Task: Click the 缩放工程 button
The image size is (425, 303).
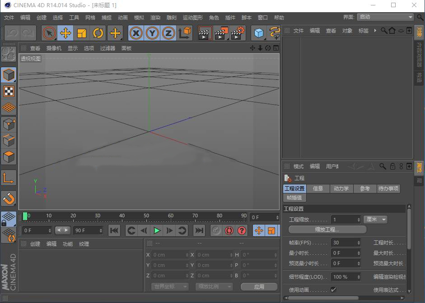Action: (x=327, y=230)
